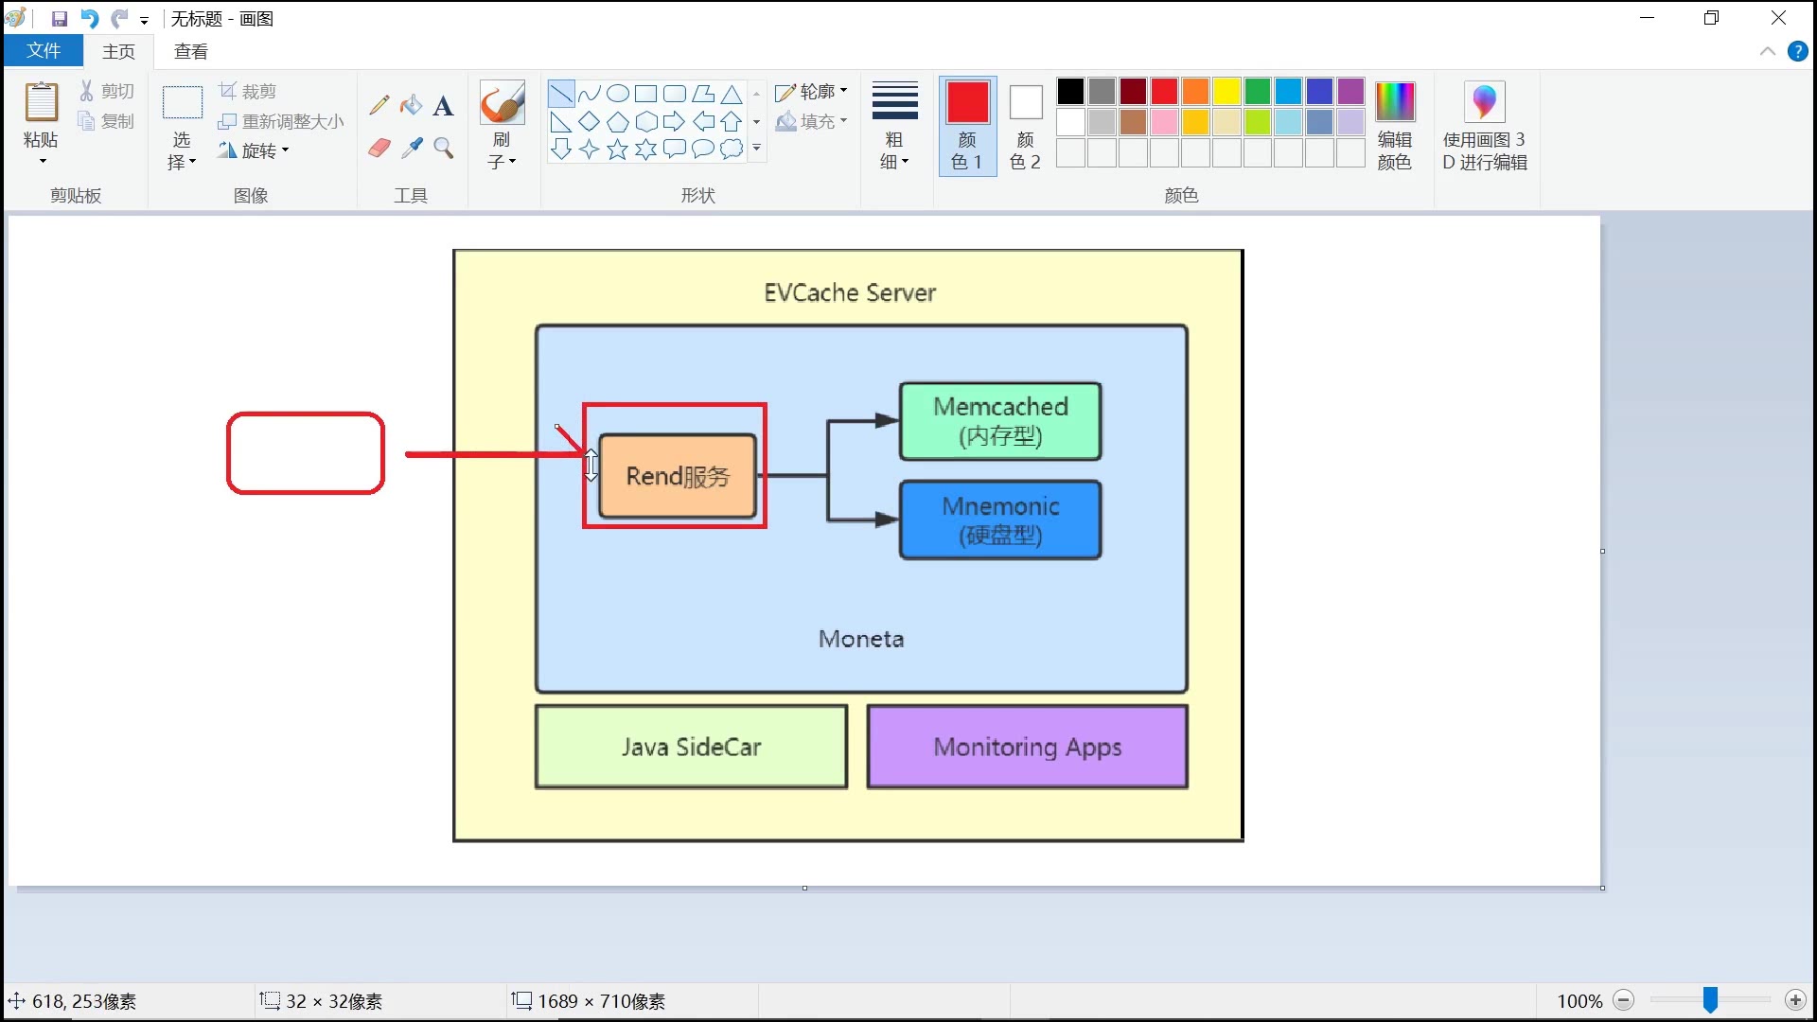
Task: Select the Fill with color bucket tool
Action: [x=411, y=105]
